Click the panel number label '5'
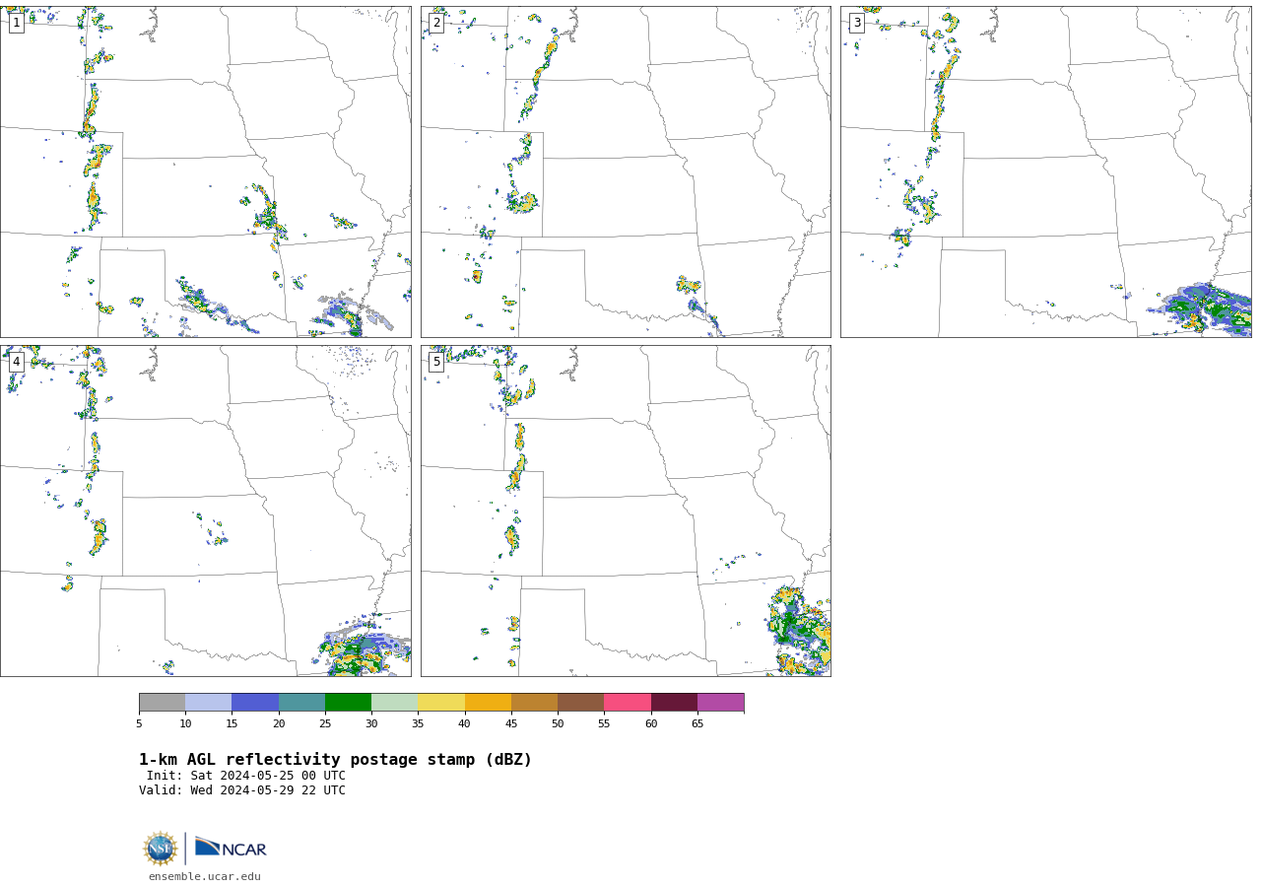1261x888 pixels. point(436,362)
